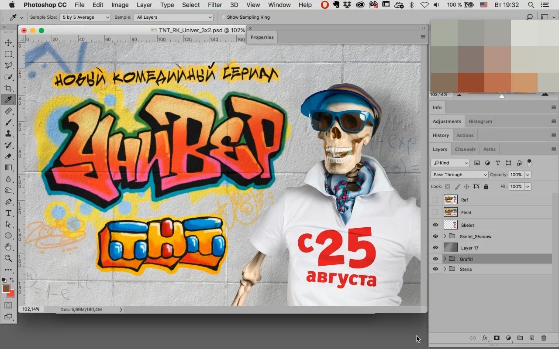Open the Layer menu

[x=144, y=5]
